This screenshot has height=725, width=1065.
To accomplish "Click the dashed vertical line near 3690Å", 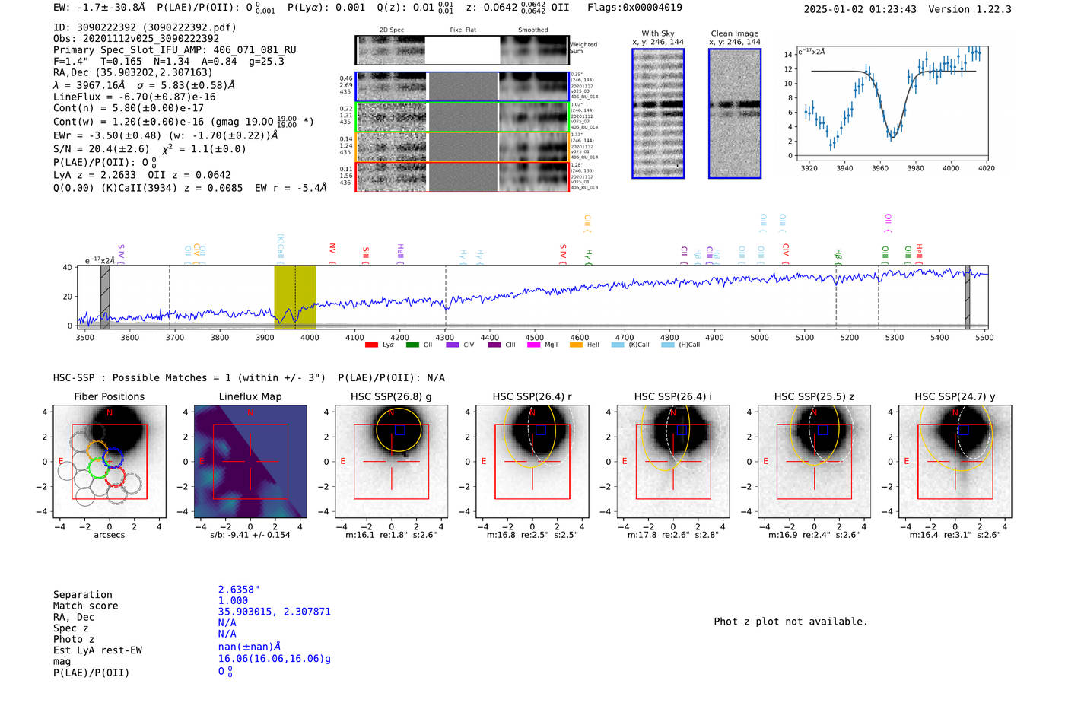I will tap(169, 297).
